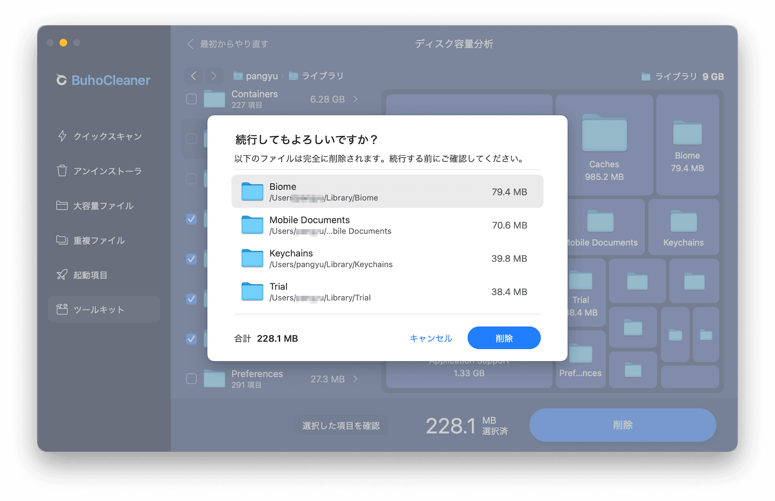The image size is (775, 501).
Task: Open アンインストーラ in the sidebar
Action: pyautogui.click(x=104, y=171)
